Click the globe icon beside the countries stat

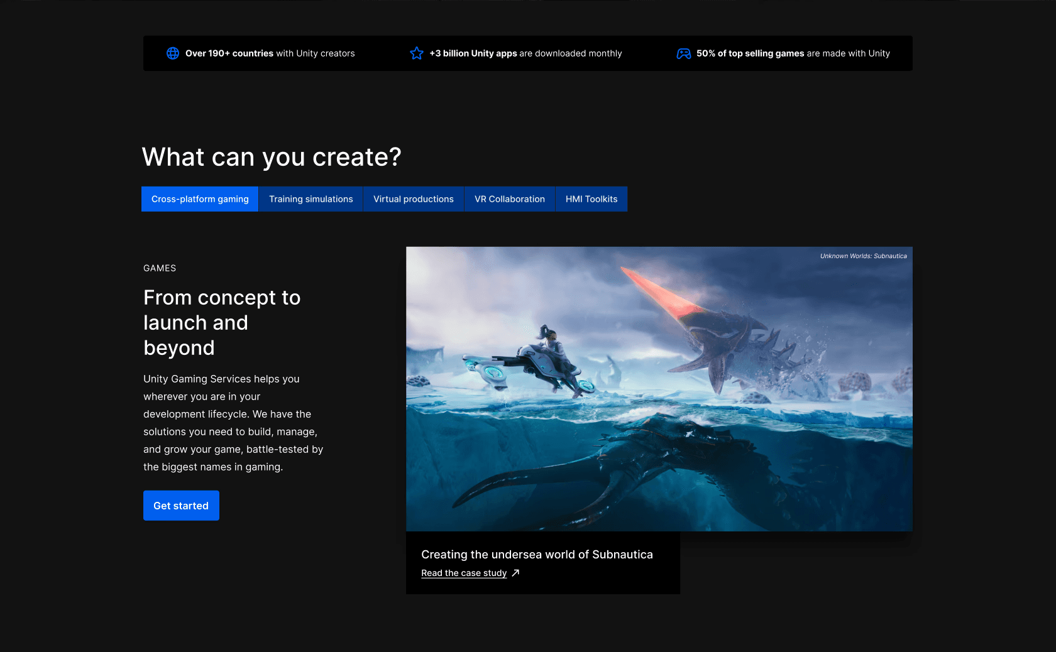click(173, 53)
